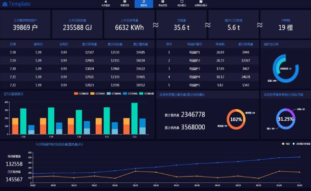
Task: Toggle the orange line series legend marker
Action: 286,144
